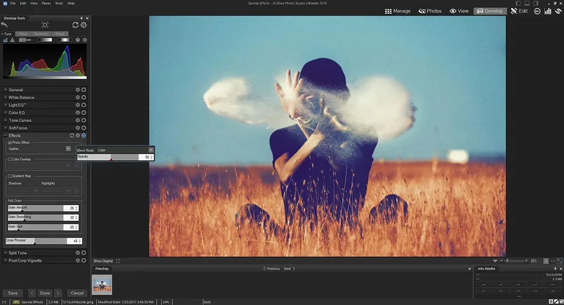This screenshot has height=305, width=564.
Task: Expand the General group
Action: point(6,90)
